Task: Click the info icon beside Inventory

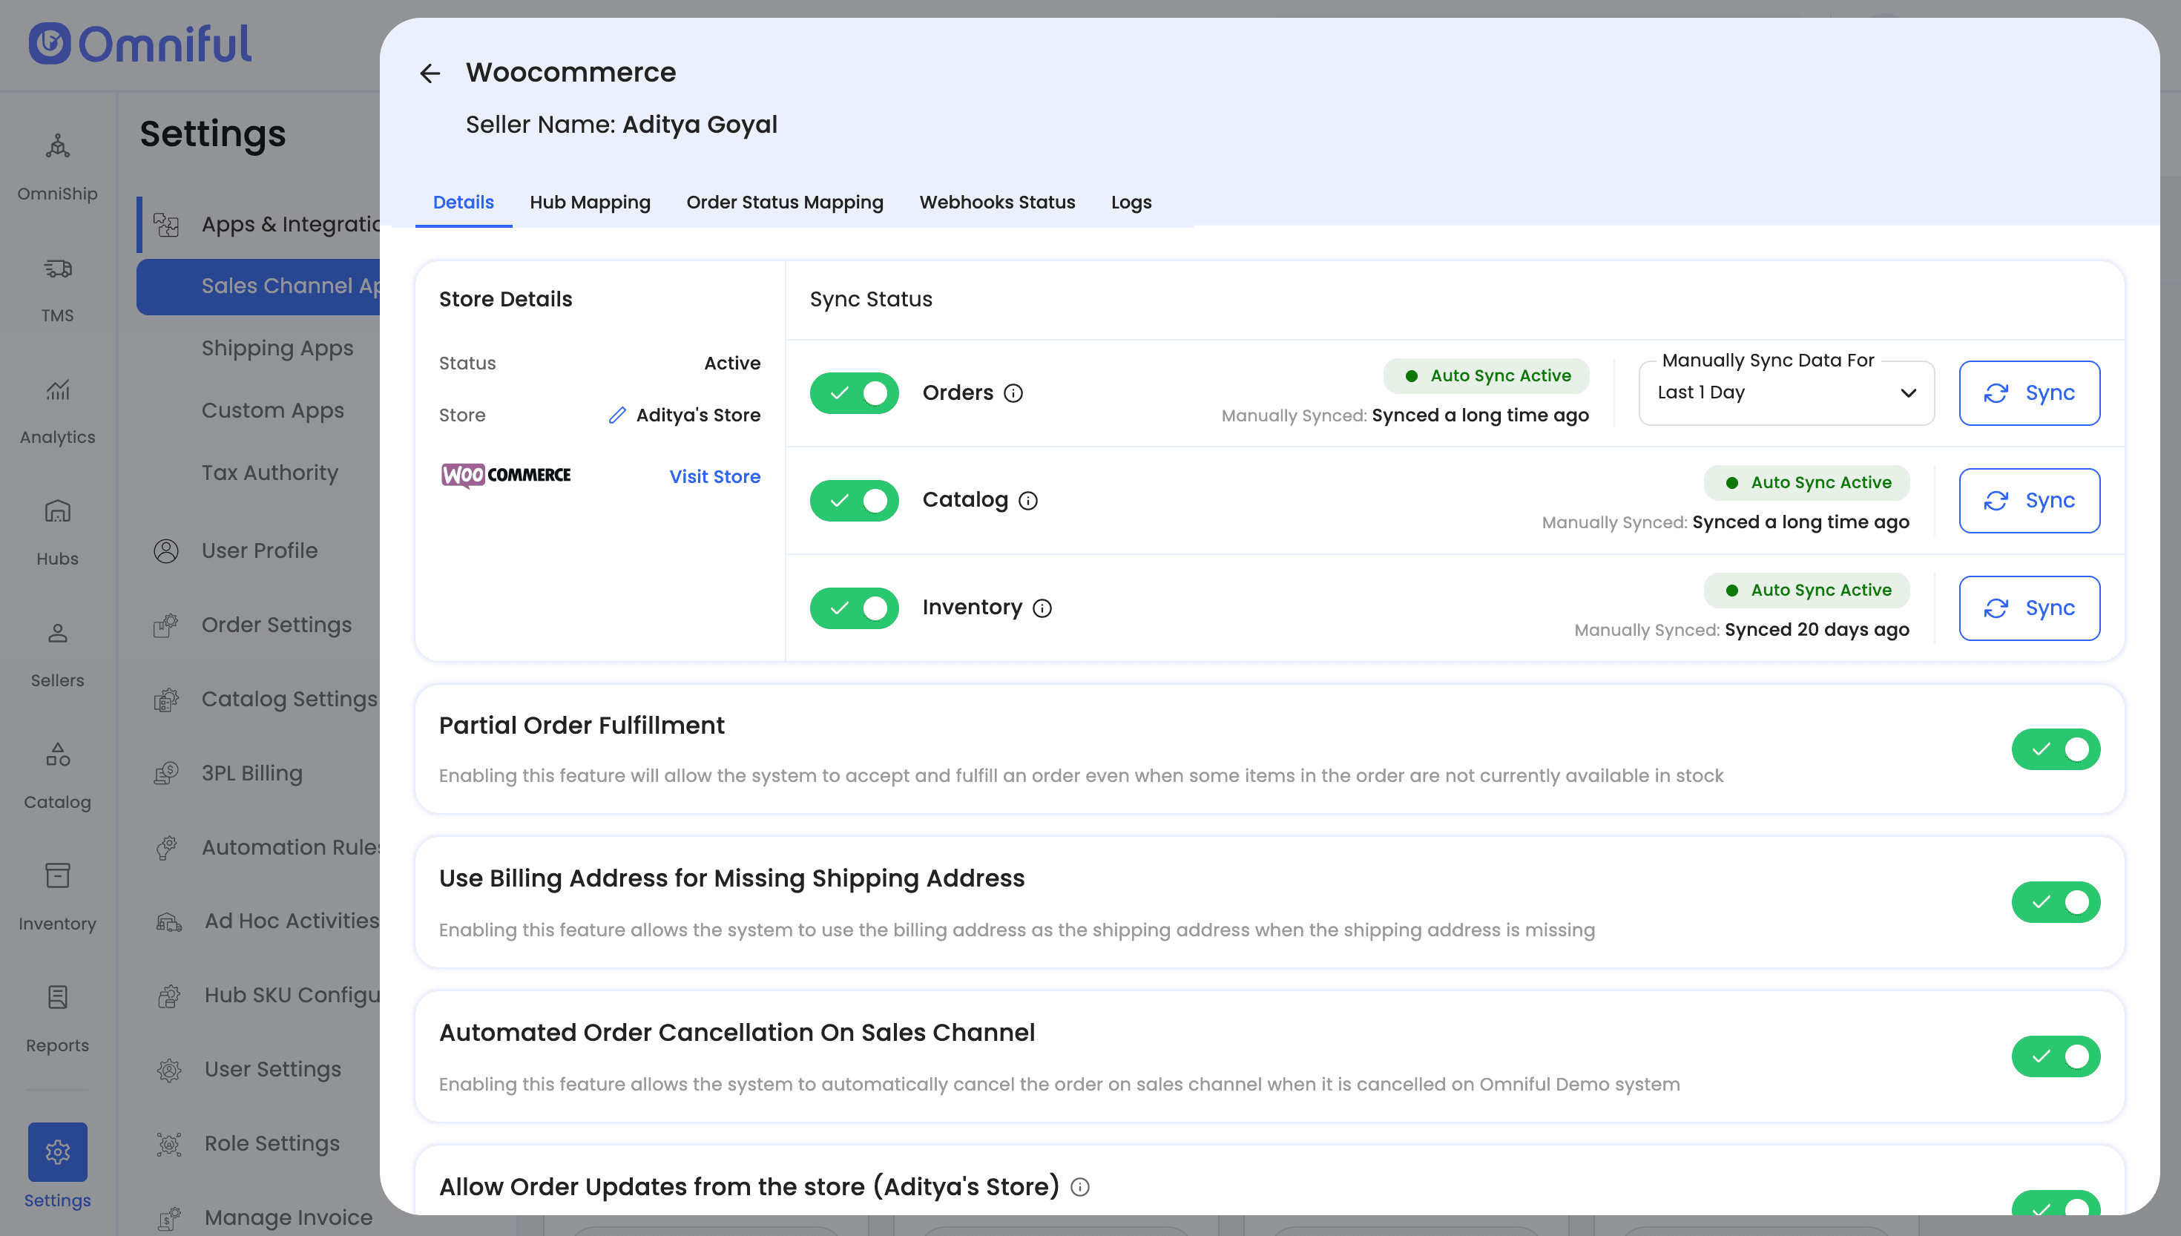Action: pyautogui.click(x=1042, y=608)
